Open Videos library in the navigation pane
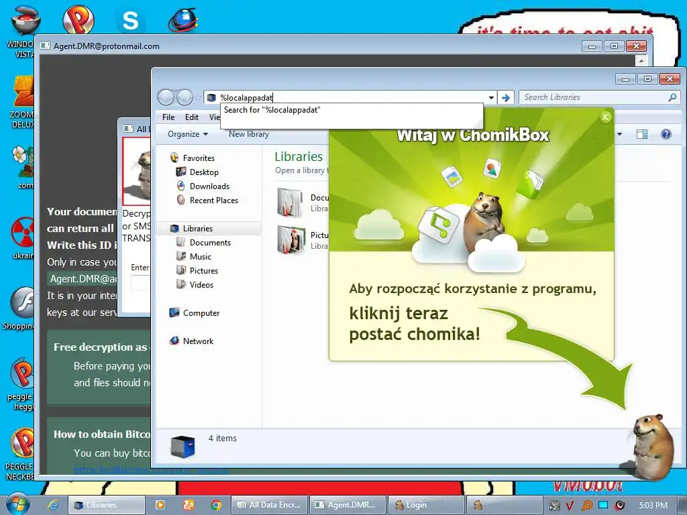Image resolution: width=687 pixels, height=515 pixels. pyautogui.click(x=201, y=284)
